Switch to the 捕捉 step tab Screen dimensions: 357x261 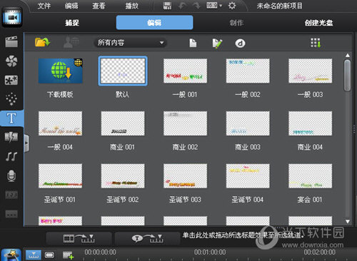click(72, 23)
